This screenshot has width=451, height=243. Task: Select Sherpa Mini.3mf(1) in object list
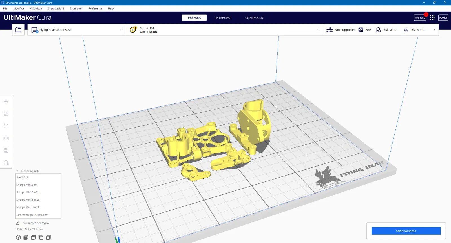[38, 192]
